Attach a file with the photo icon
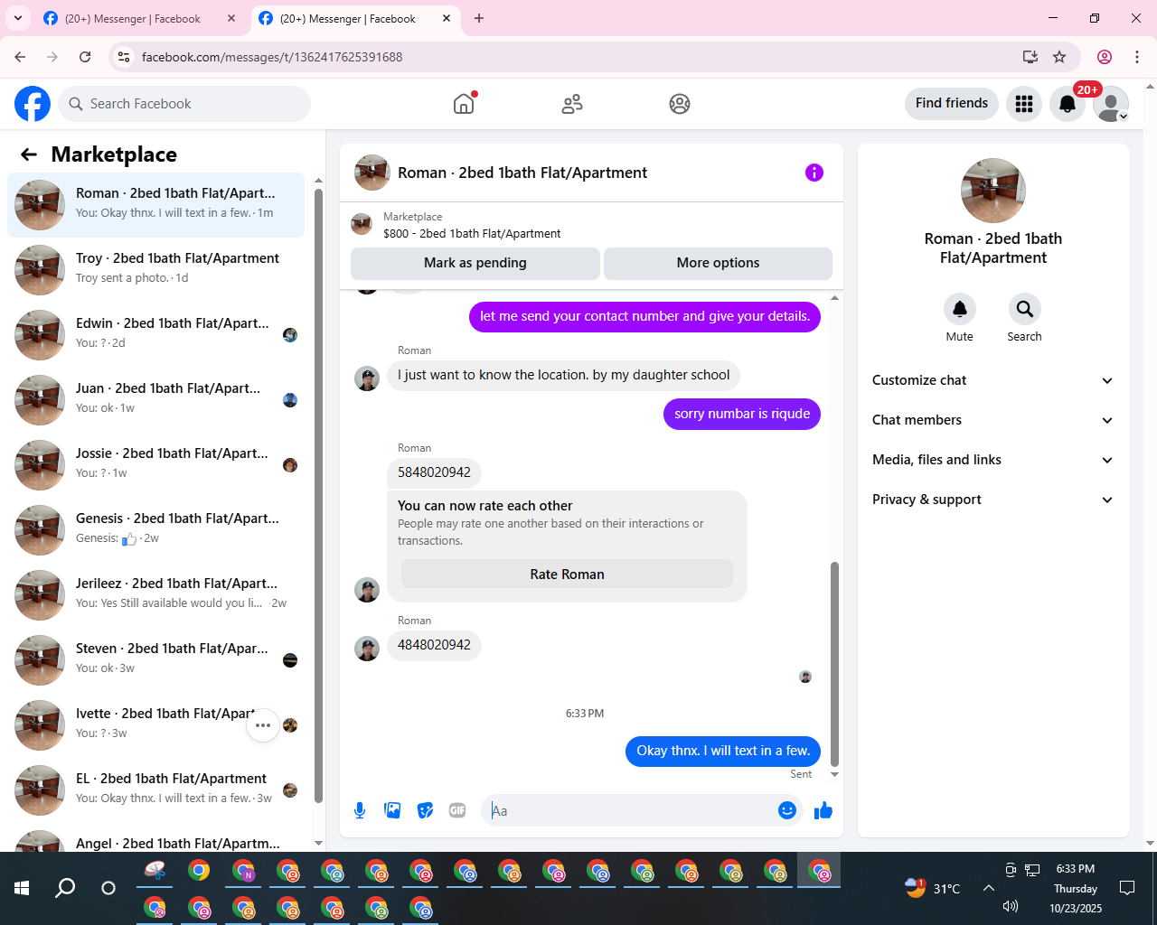 (x=392, y=810)
